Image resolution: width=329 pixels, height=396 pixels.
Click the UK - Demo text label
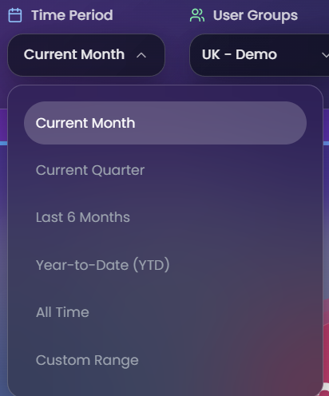tap(240, 54)
